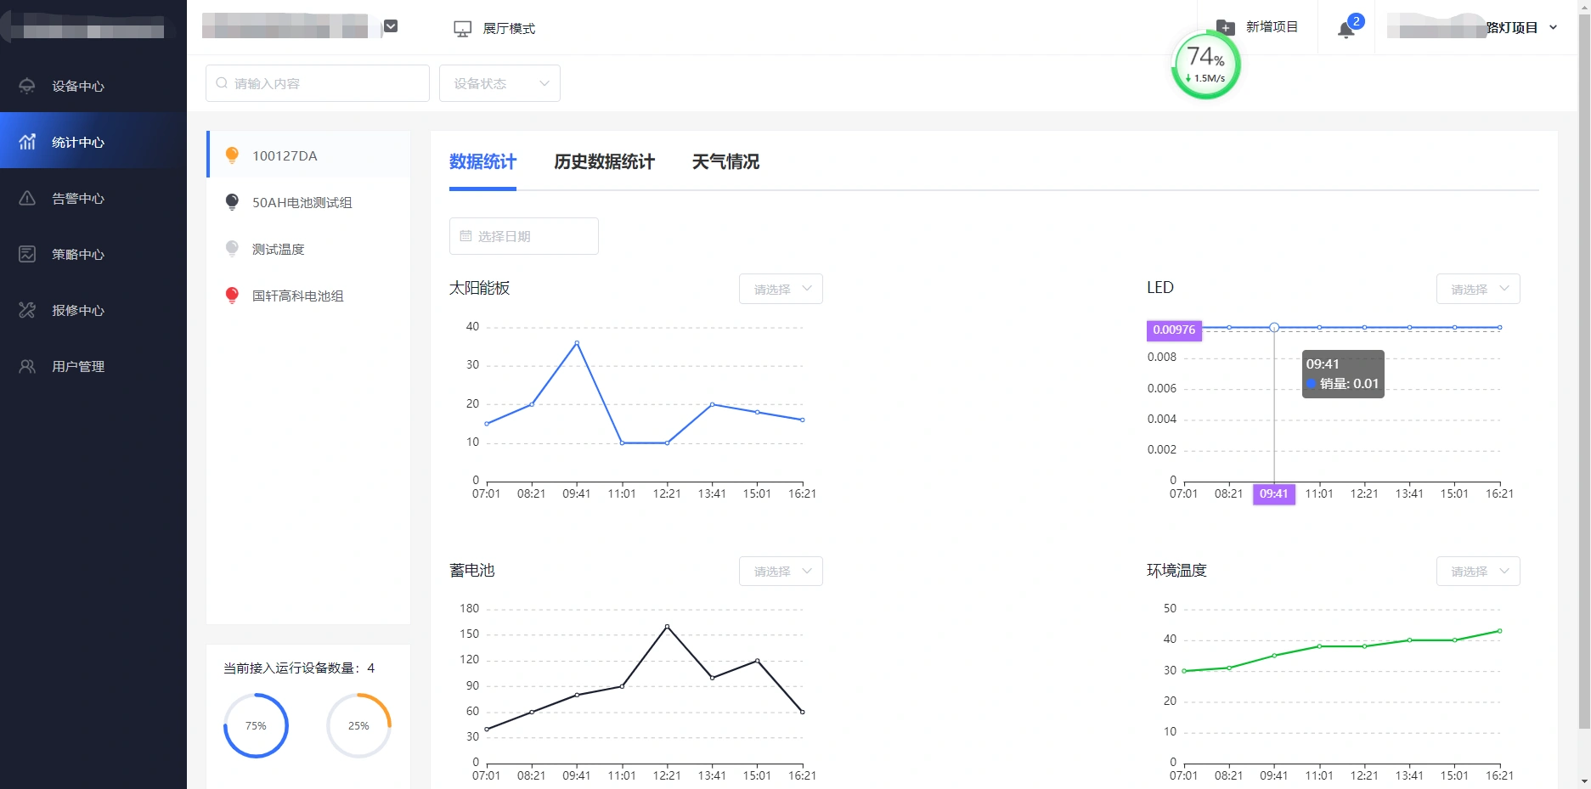This screenshot has width=1591, height=789.
Task: Click the 12:21 peak point on 蓄电池 chart
Action: tap(667, 627)
